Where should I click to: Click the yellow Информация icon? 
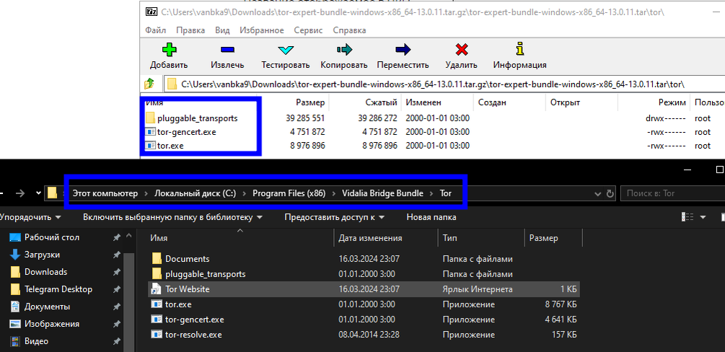pyautogui.click(x=520, y=49)
